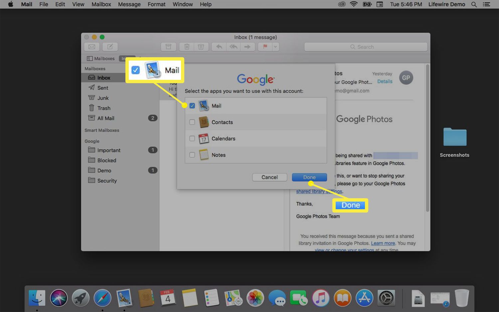Open iTunes from the Dock

(x=321, y=298)
